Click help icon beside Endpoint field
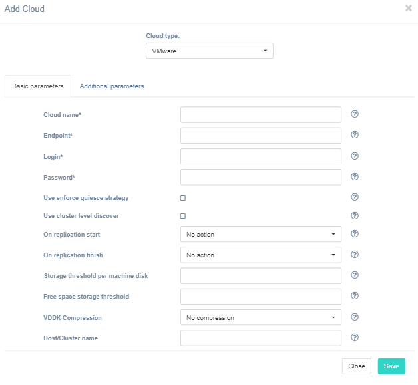This screenshot has width=418, height=385. coord(355,135)
